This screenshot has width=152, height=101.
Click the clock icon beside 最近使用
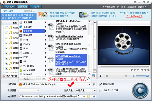click(21, 22)
